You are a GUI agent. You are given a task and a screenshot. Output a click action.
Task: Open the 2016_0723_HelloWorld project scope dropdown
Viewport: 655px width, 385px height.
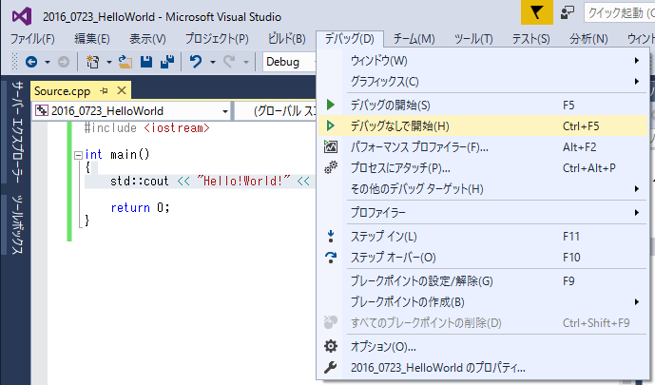(x=131, y=111)
